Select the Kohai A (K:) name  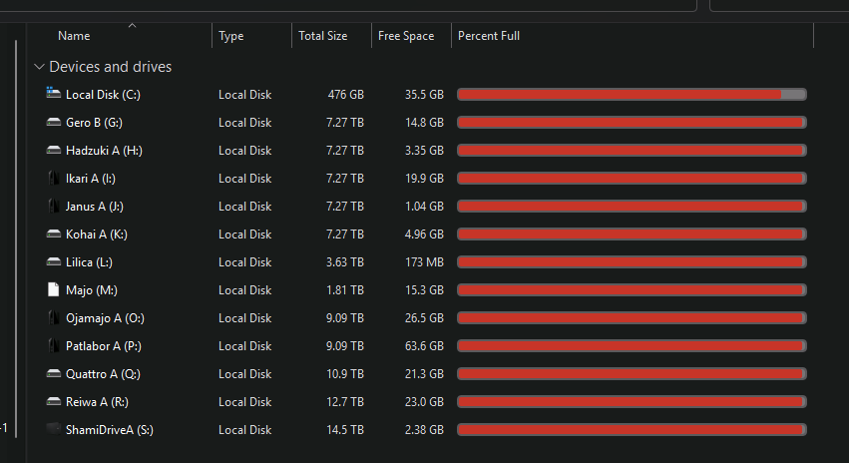point(97,234)
